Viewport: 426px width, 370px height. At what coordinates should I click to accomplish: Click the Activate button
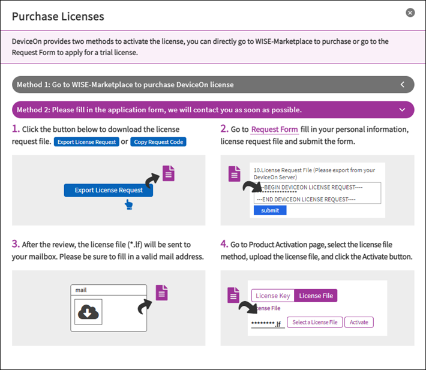click(x=359, y=322)
